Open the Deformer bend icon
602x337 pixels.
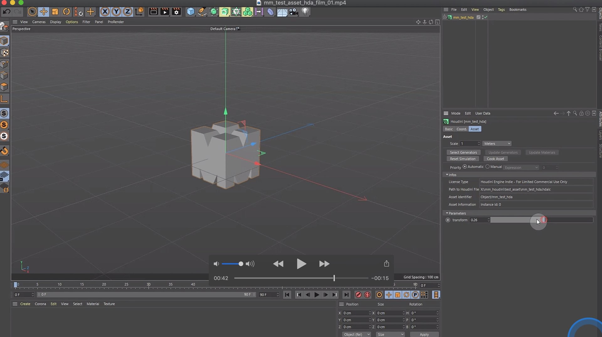point(270,12)
